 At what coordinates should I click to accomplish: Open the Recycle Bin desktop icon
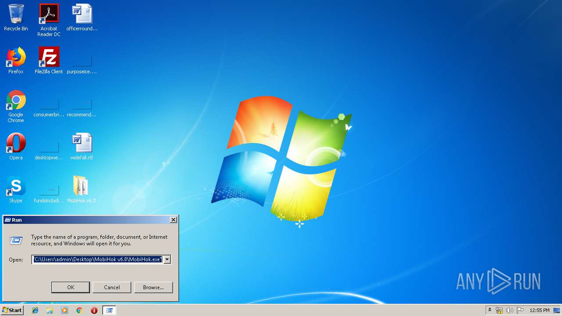(x=16, y=18)
